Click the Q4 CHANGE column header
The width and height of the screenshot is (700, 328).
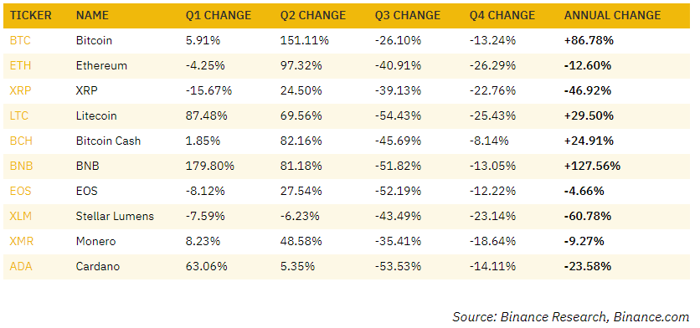[x=502, y=15]
